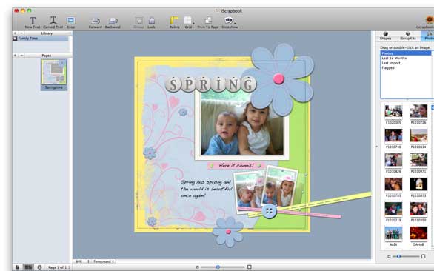This screenshot has width=434, height=271.
Task: Toggle Rulers display
Action: (174, 22)
